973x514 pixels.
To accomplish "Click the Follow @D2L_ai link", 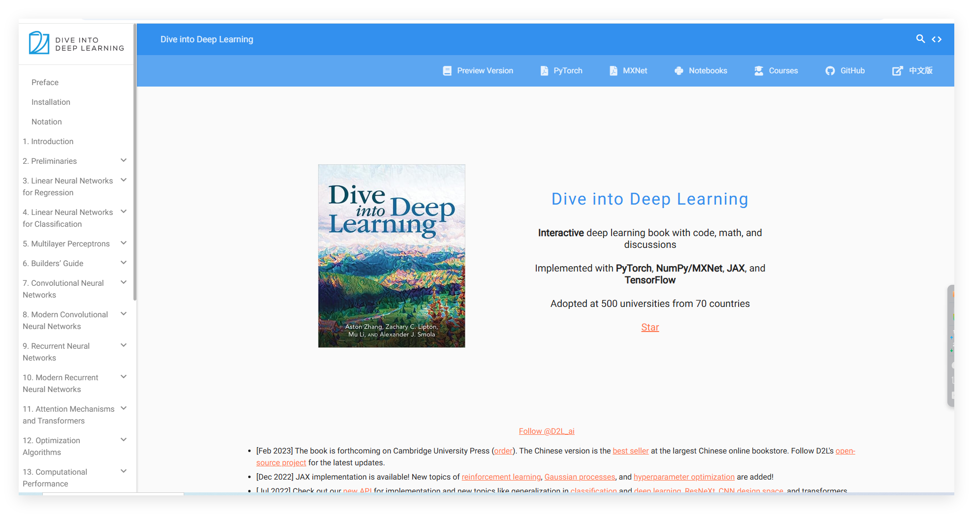I will (x=547, y=431).
